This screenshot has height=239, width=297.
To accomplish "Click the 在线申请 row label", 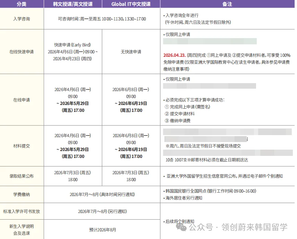I will tap(22, 100).
